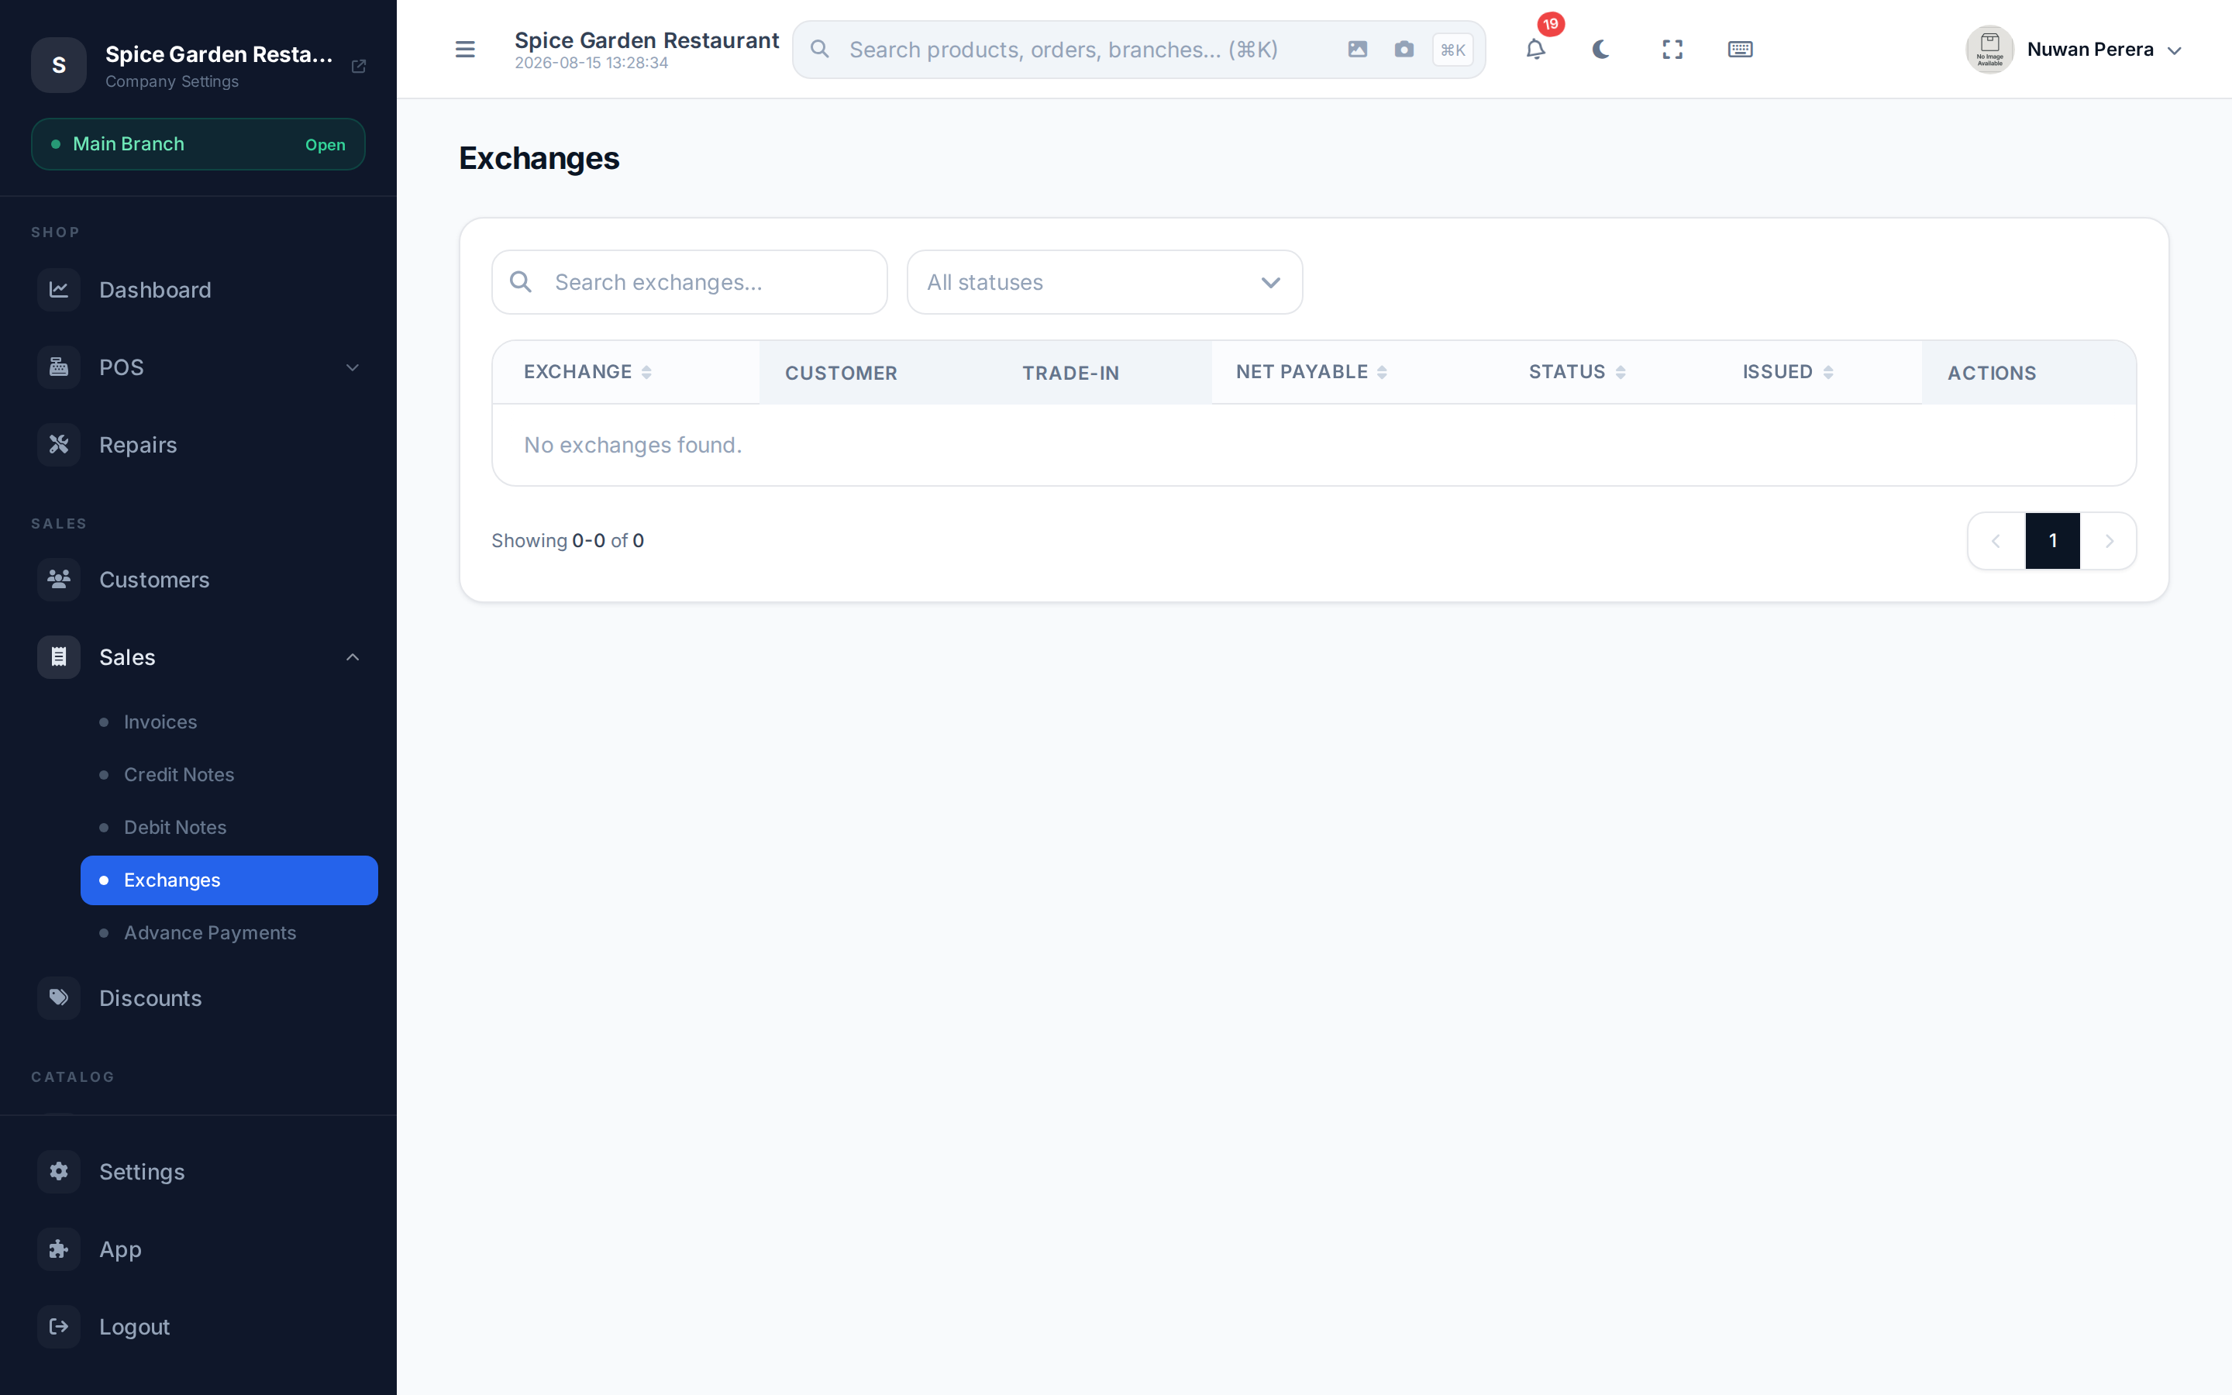The image size is (2232, 1395).
Task: Open Nuwan Perera user menu
Action: click(x=2075, y=50)
